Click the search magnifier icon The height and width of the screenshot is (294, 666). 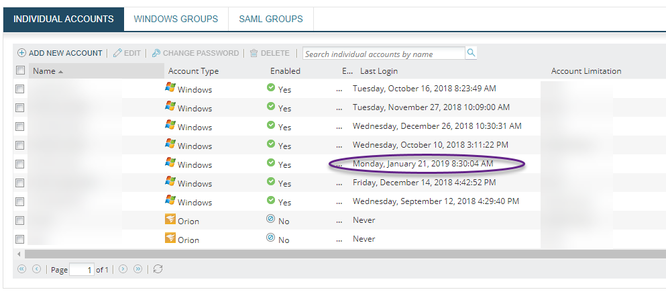click(x=471, y=52)
